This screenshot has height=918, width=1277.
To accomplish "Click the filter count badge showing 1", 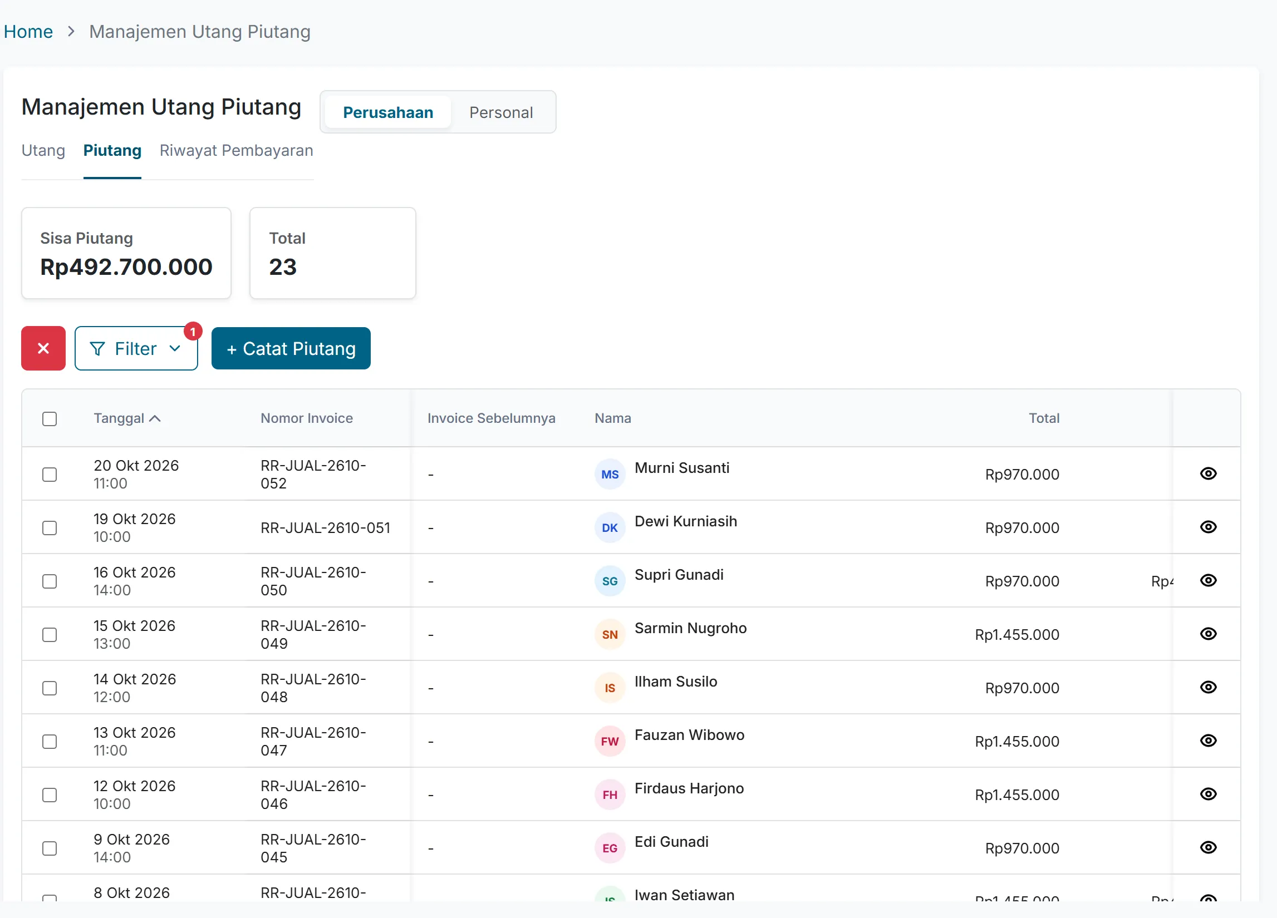I will 193,332.
